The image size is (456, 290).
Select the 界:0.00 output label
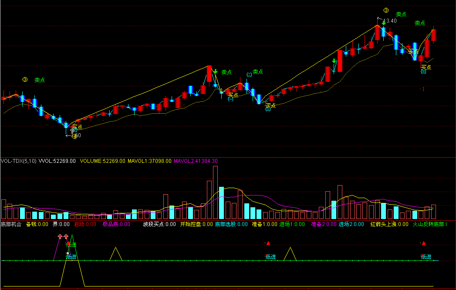61,224
